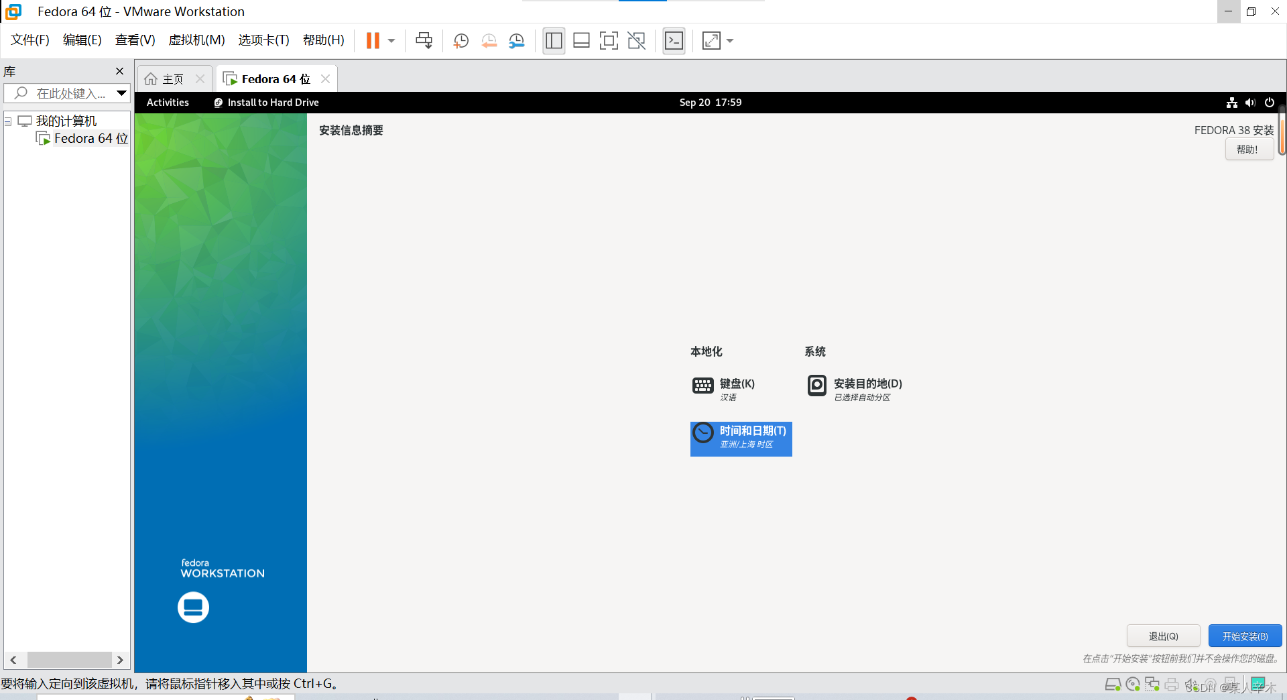Viewport: 1287px width, 700px height.
Task: Click the 开始安装(B) button
Action: pyautogui.click(x=1245, y=636)
